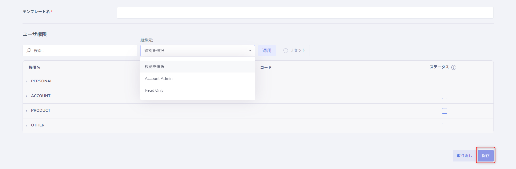Tick the ACCOUNT status checkbox

[445, 96]
